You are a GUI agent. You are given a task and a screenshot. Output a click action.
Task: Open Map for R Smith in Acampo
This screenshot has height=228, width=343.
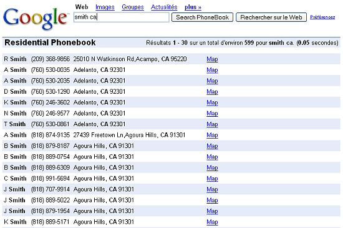point(212,59)
